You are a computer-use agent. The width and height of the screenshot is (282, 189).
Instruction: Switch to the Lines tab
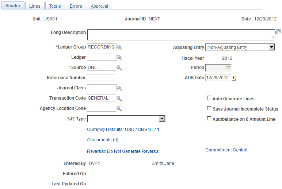pyautogui.click(x=35, y=6)
